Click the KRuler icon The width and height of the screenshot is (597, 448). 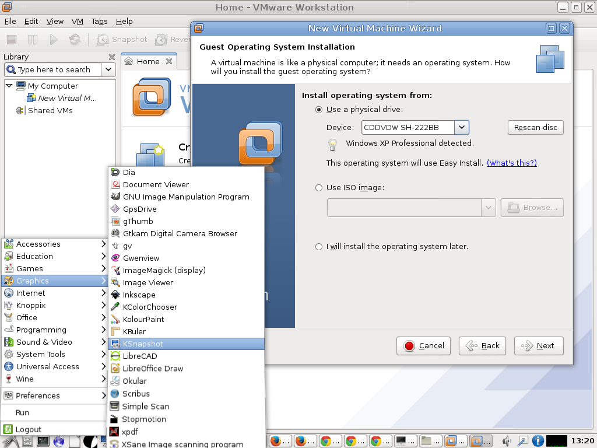coord(115,331)
